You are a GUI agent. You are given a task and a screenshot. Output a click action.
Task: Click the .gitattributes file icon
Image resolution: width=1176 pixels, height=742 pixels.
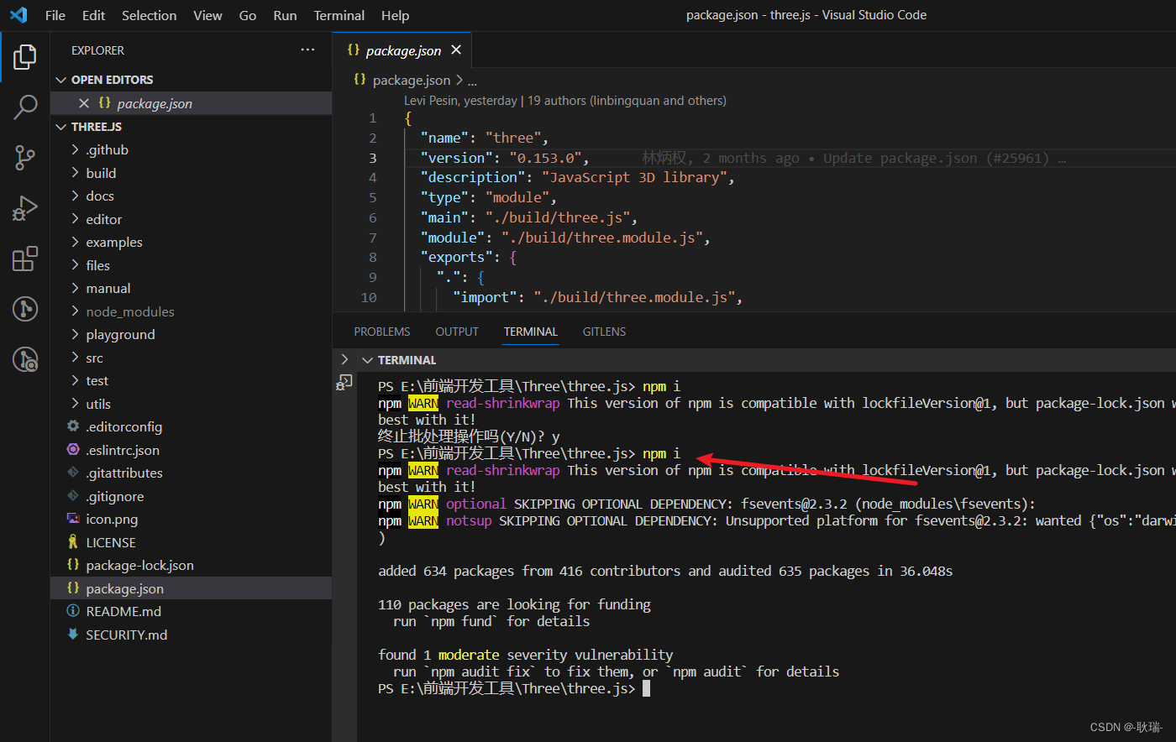point(73,473)
